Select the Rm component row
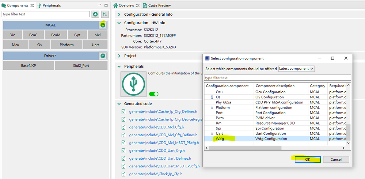This screenshot has height=179, width=365. [275, 123]
